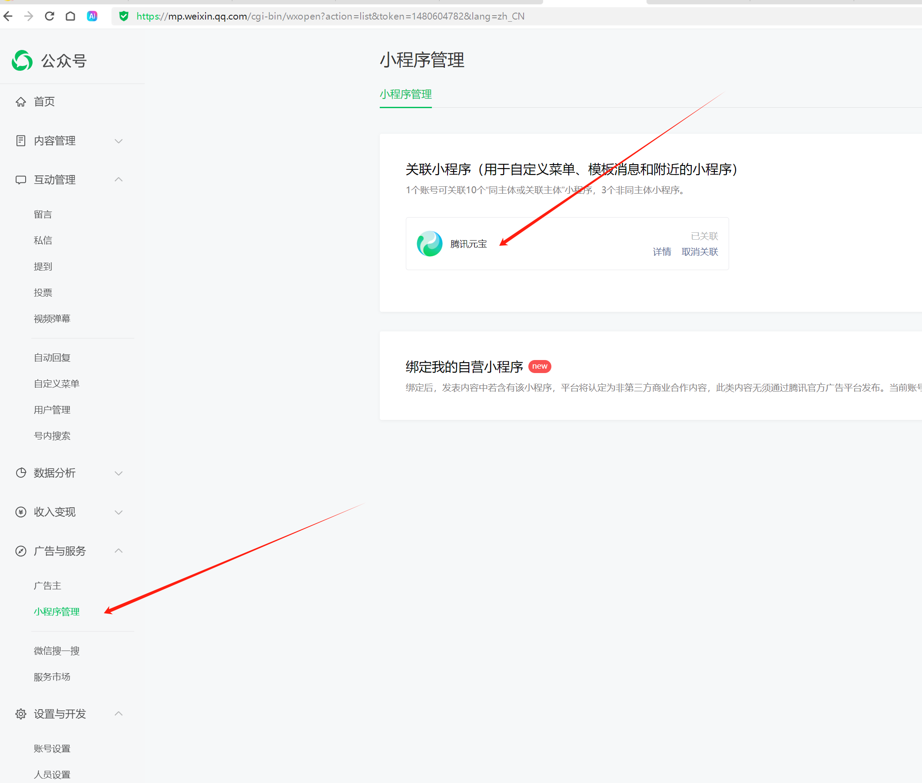Click the 公众号 logo icon

click(x=22, y=60)
